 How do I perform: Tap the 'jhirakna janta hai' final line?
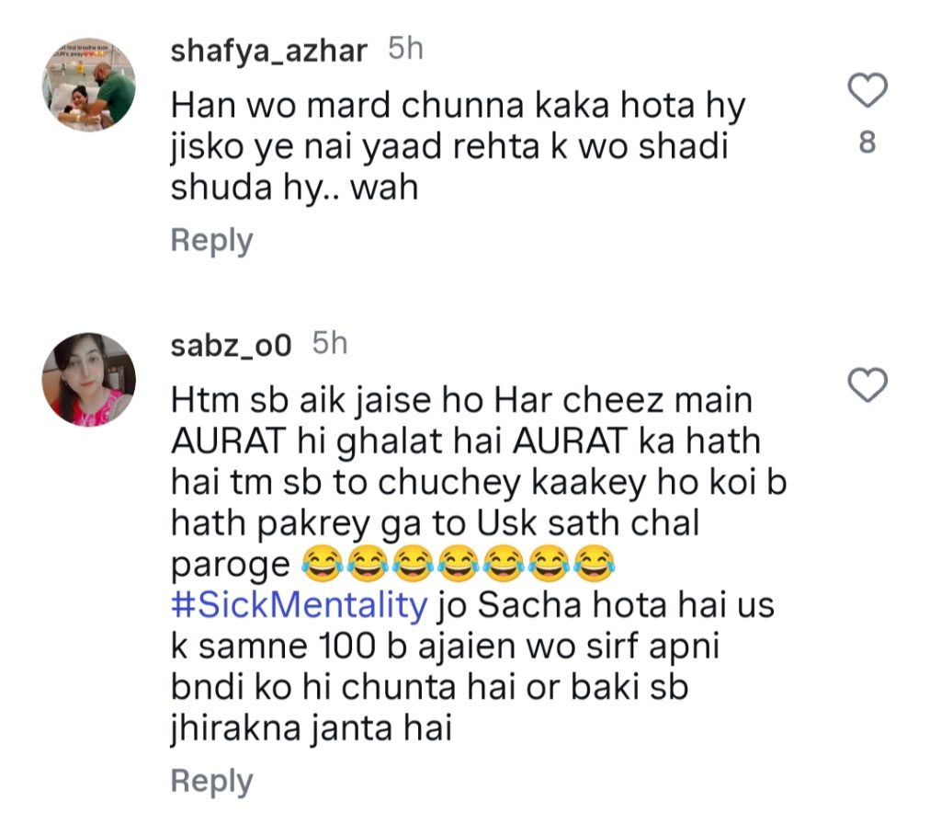[312, 730]
